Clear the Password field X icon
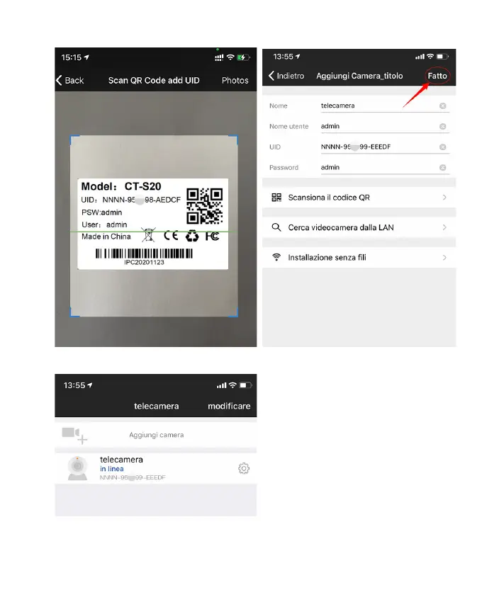Screen dimensions: 482x602 pyautogui.click(x=443, y=167)
